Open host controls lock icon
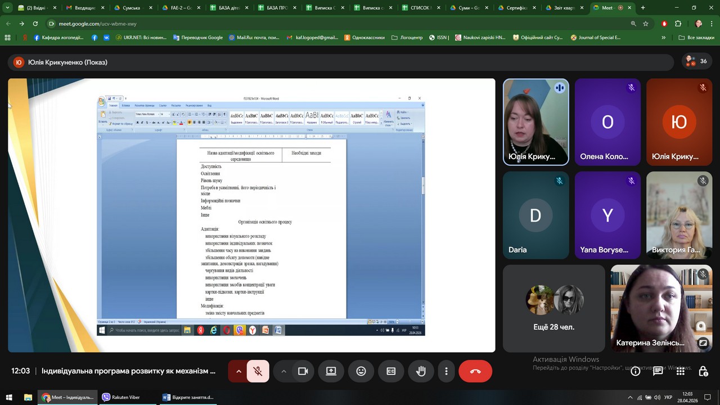The width and height of the screenshot is (720, 405). (x=703, y=371)
